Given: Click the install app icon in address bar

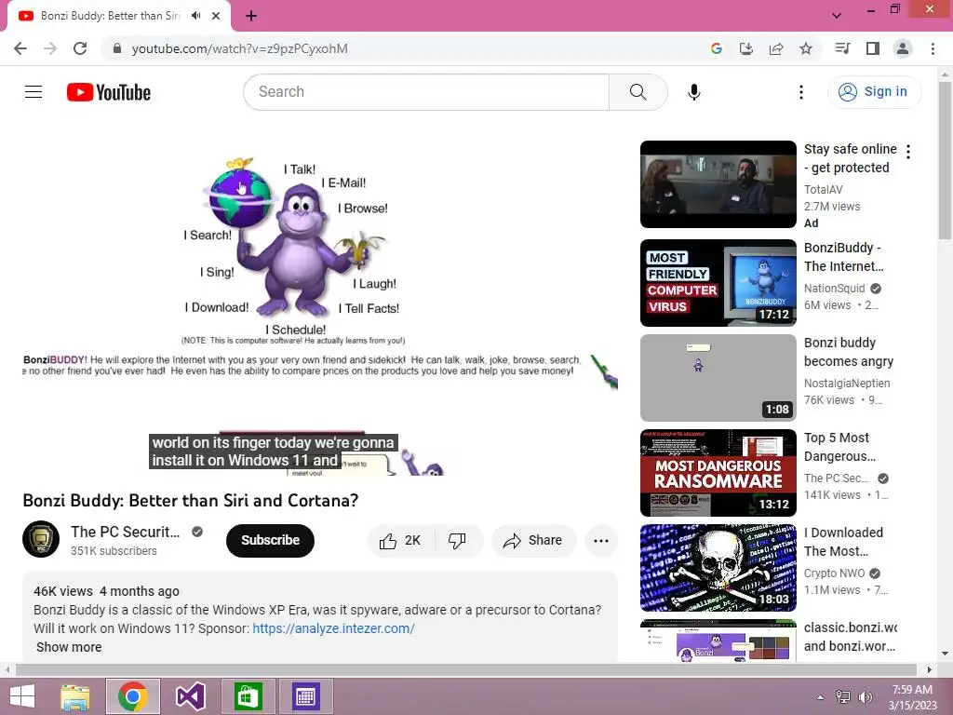Looking at the screenshot, I should pos(746,48).
